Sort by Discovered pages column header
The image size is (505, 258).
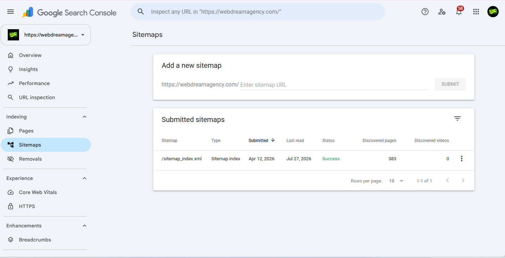tap(379, 141)
